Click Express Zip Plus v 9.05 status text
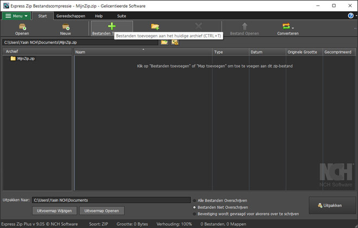Screen dimensions: 358x228 coord(40,224)
